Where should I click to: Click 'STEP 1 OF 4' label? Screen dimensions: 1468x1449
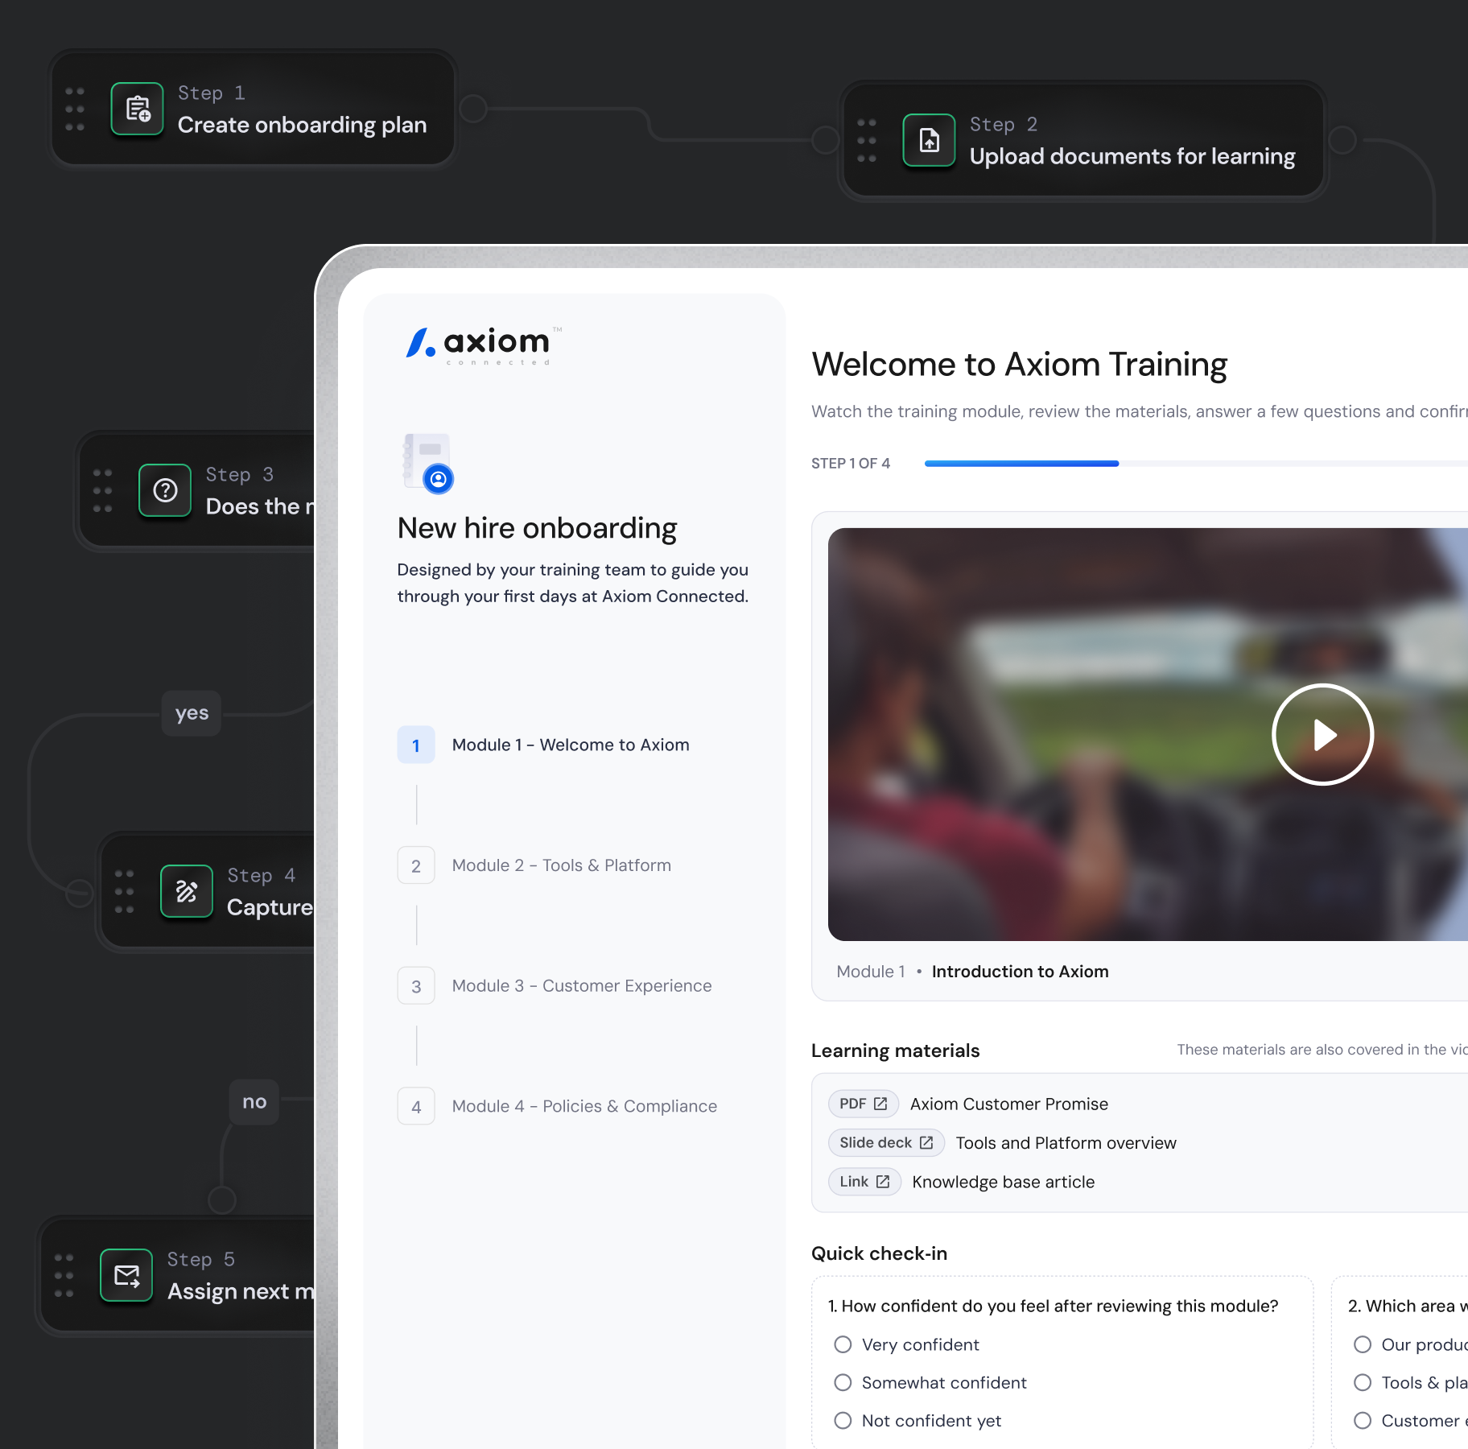pos(850,463)
